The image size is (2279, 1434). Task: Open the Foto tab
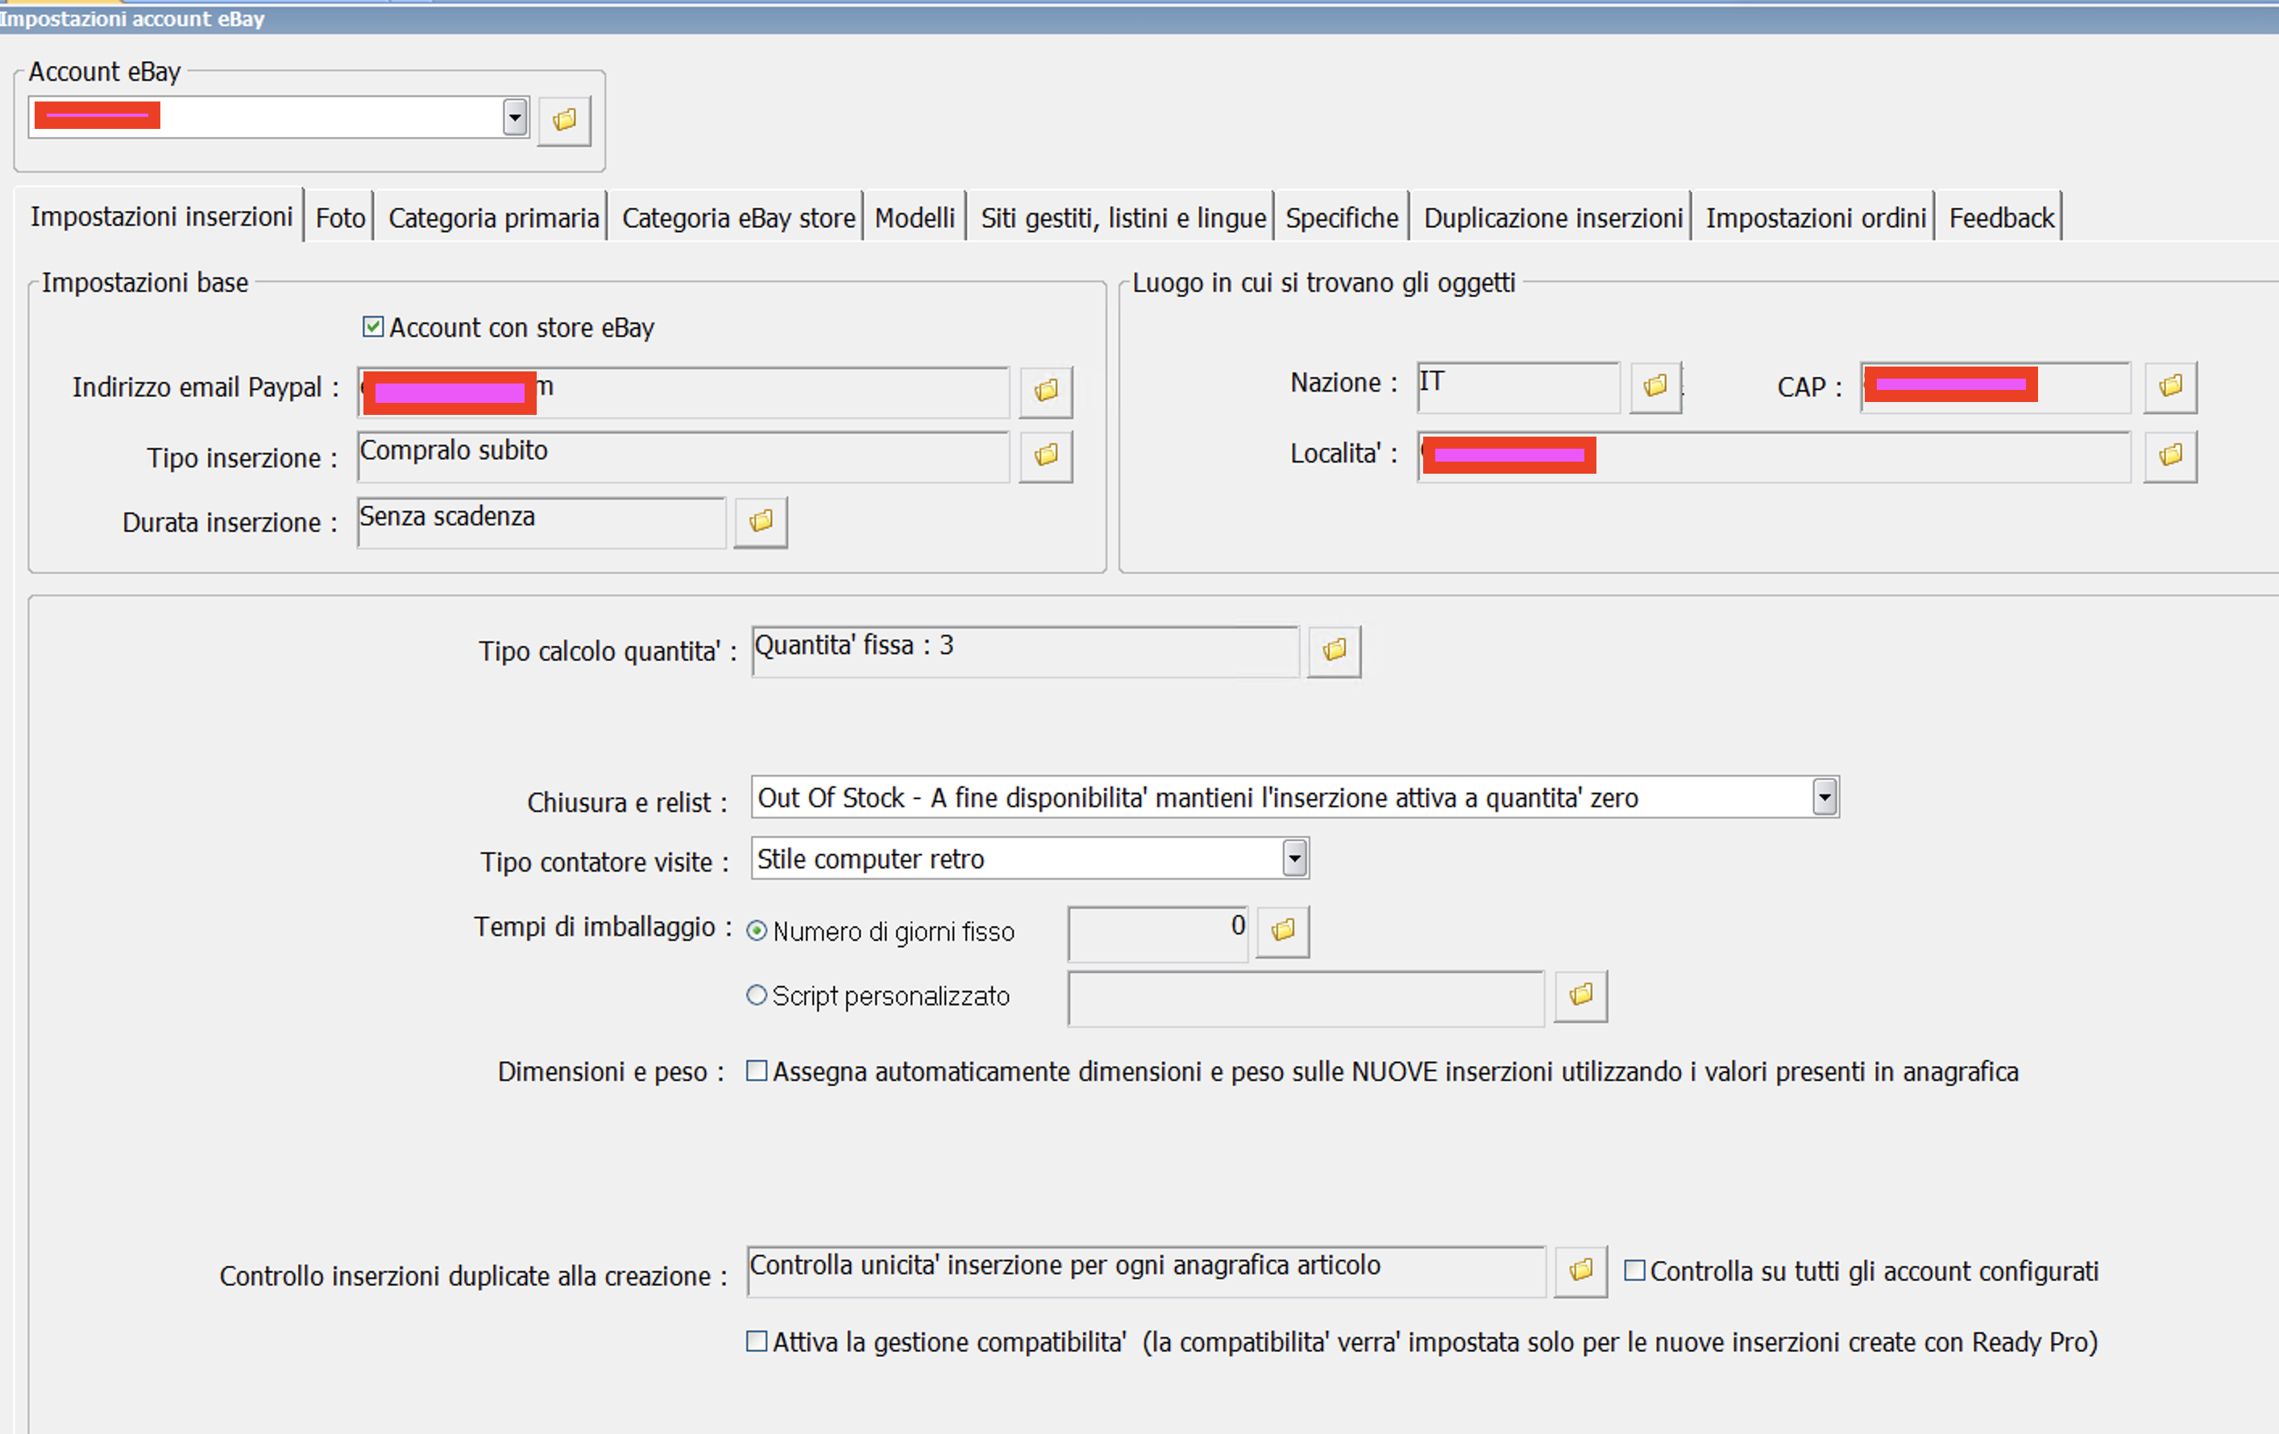pos(340,218)
